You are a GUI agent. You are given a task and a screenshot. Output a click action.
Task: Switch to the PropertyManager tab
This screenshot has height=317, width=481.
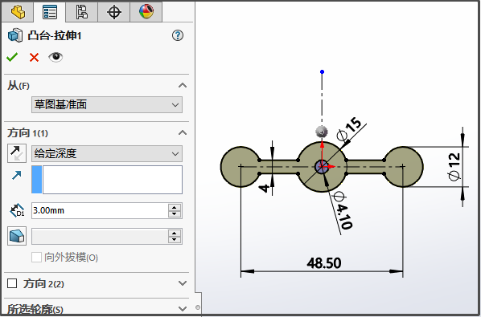pos(50,12)
